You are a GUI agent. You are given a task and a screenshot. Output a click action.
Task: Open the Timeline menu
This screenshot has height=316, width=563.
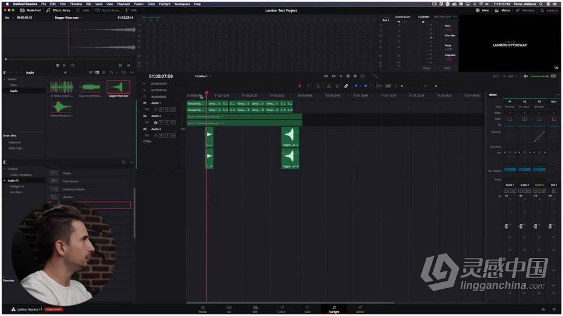[76, 4]
